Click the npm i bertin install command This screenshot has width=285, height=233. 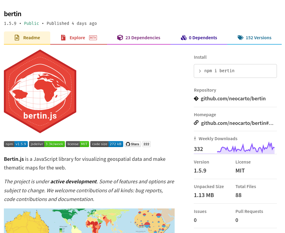(235, 71)
